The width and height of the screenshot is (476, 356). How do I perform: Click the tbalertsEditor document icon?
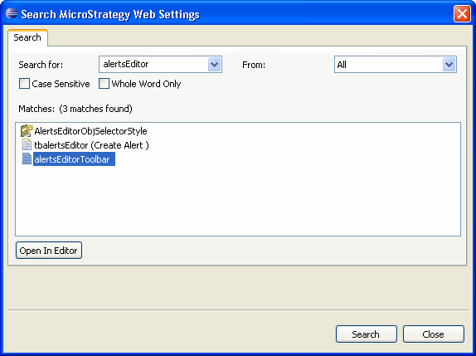click(x=27, y=145)
